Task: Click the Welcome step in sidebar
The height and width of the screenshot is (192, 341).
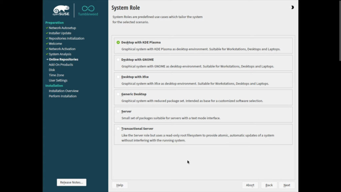Action: tap(55, 44)
